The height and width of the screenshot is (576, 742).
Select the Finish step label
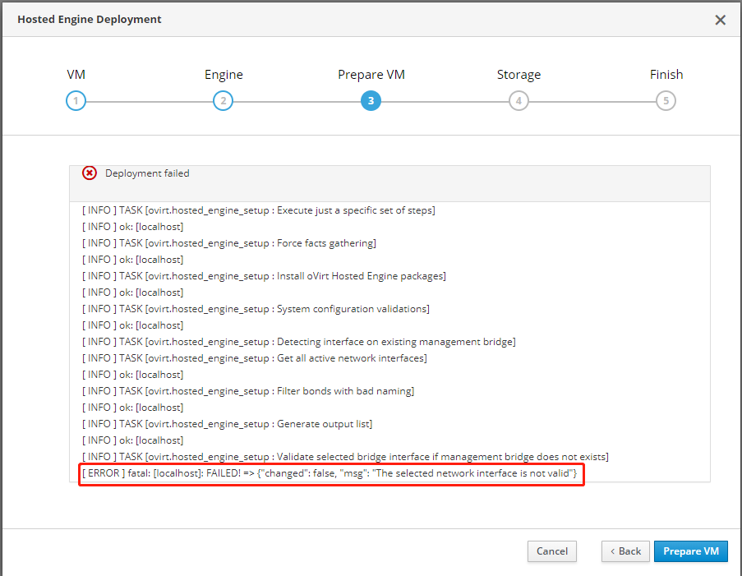tap(666, 74)
